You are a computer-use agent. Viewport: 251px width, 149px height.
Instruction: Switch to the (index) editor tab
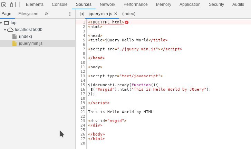pyautogui.click(x=129, y=14)
